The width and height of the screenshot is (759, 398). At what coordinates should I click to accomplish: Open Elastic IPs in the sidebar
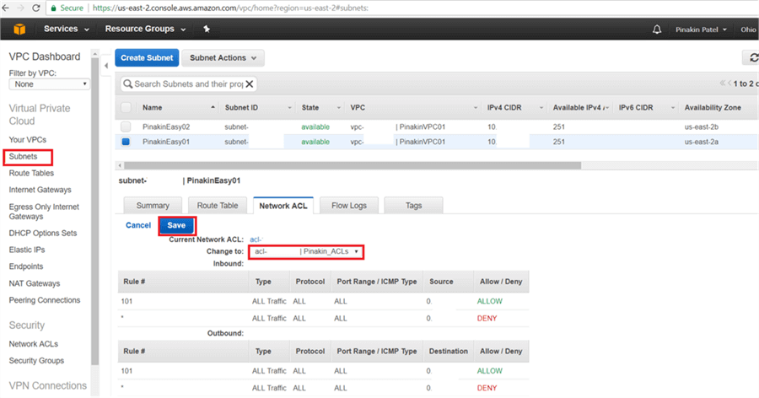point(27,250)
